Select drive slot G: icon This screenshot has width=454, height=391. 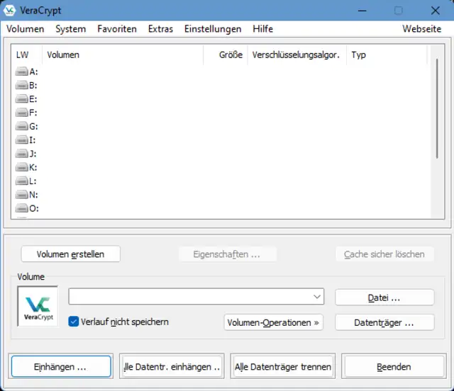pos(22,126)
